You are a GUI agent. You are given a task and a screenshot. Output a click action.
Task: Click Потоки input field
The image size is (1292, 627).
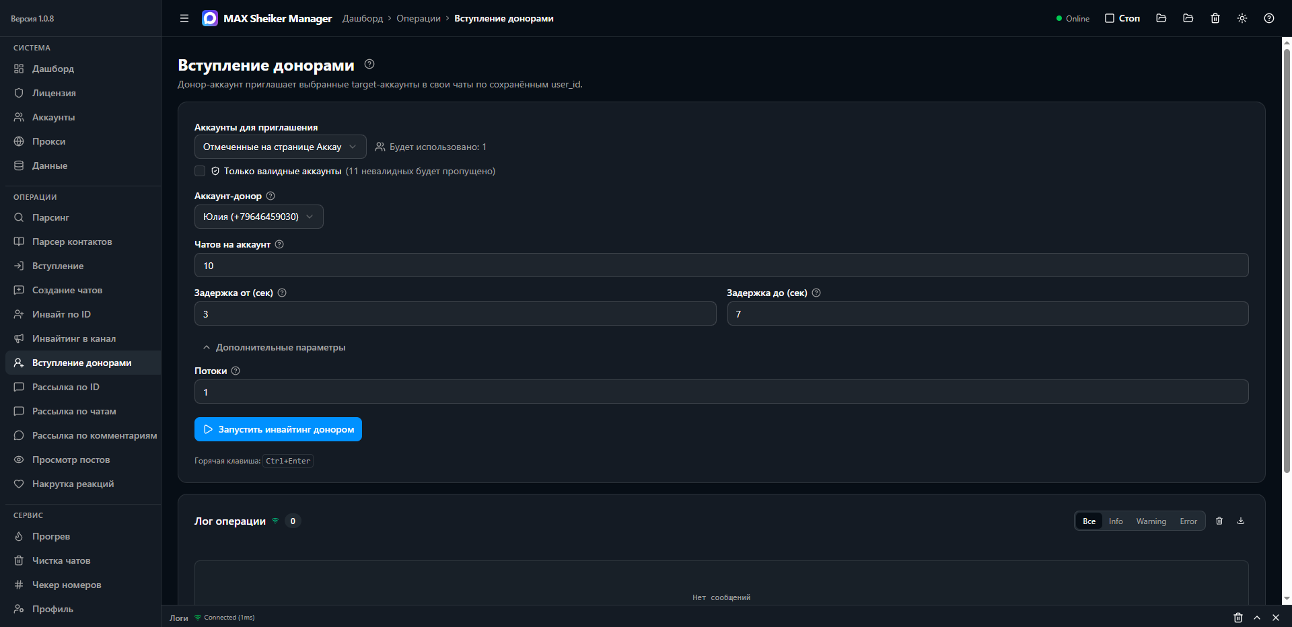721,392
